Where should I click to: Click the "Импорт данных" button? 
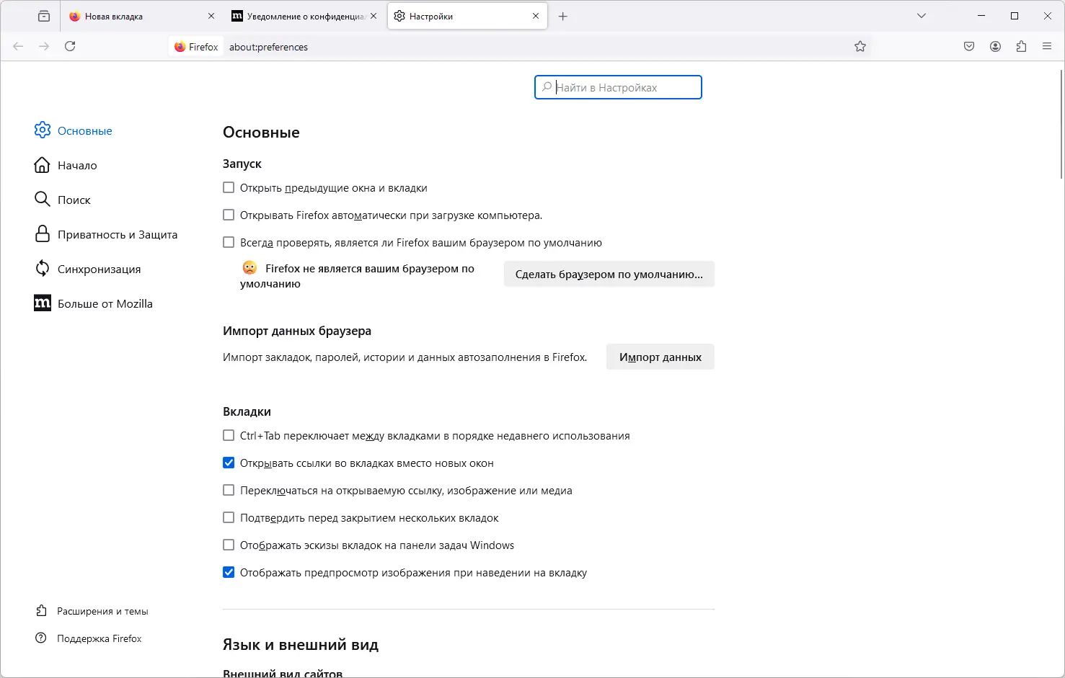click(660, 357)
